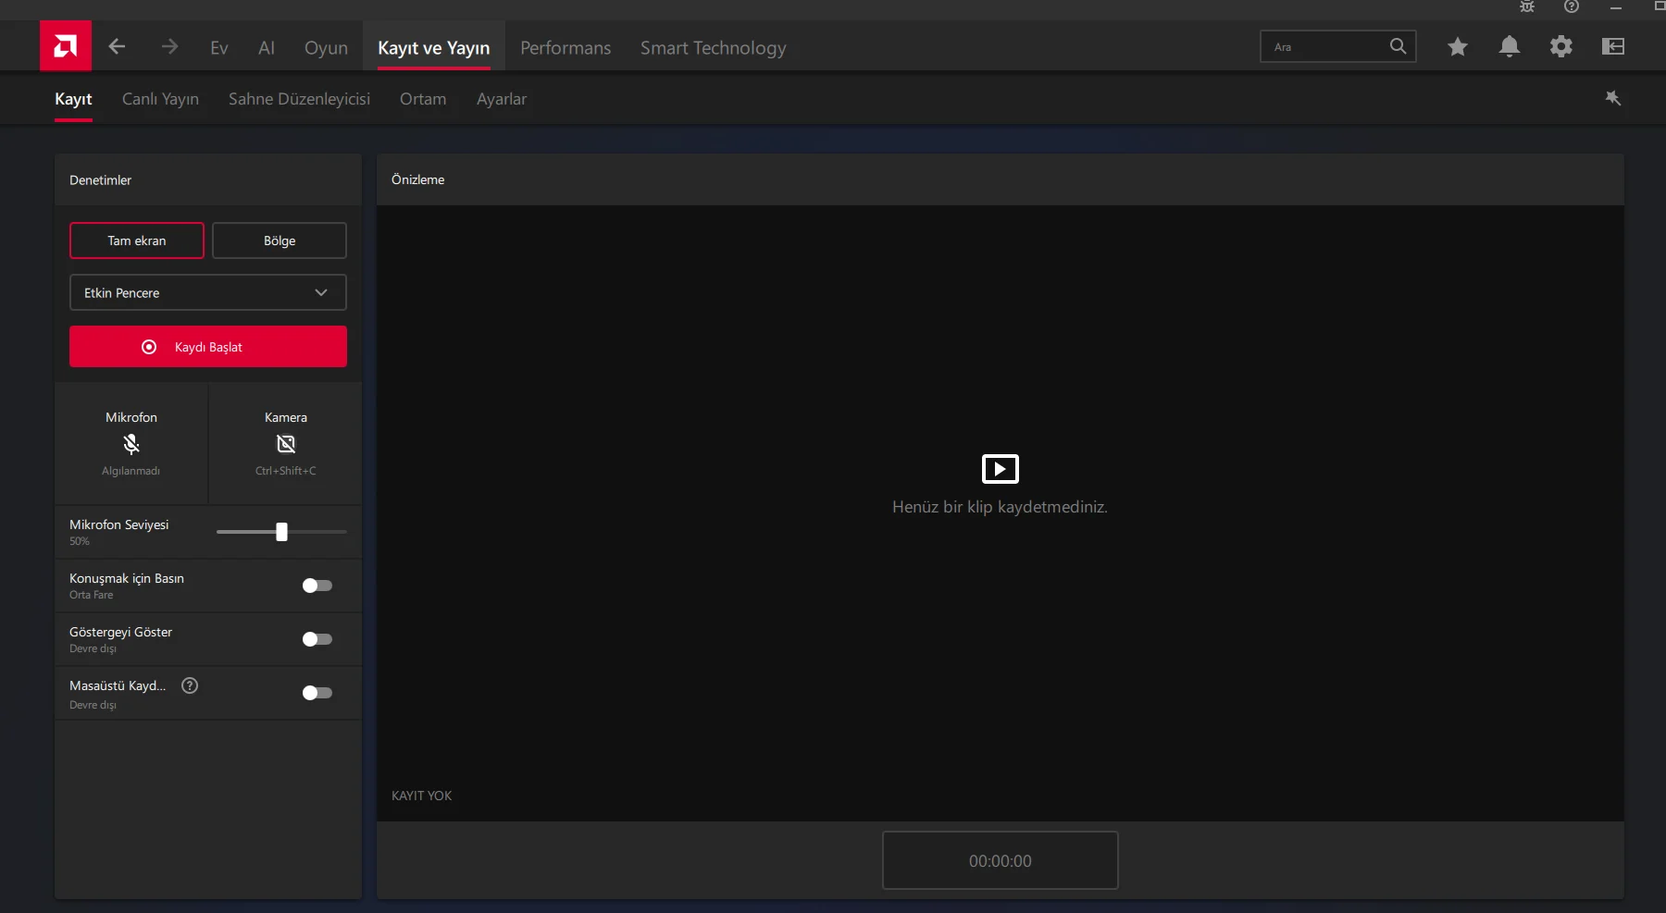Click the pin icon on the sub-tab bar

[x=1613, y=98]
